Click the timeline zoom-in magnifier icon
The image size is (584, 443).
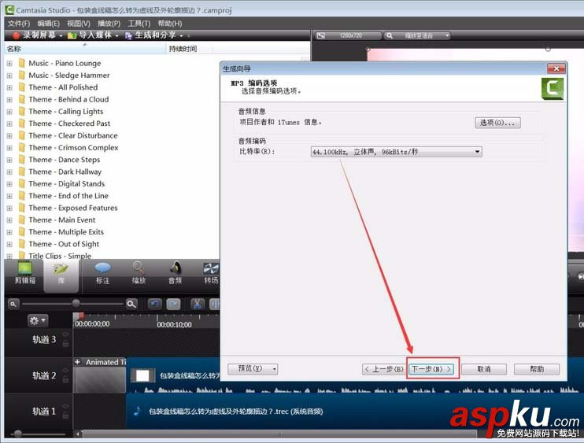coord(131,305)
